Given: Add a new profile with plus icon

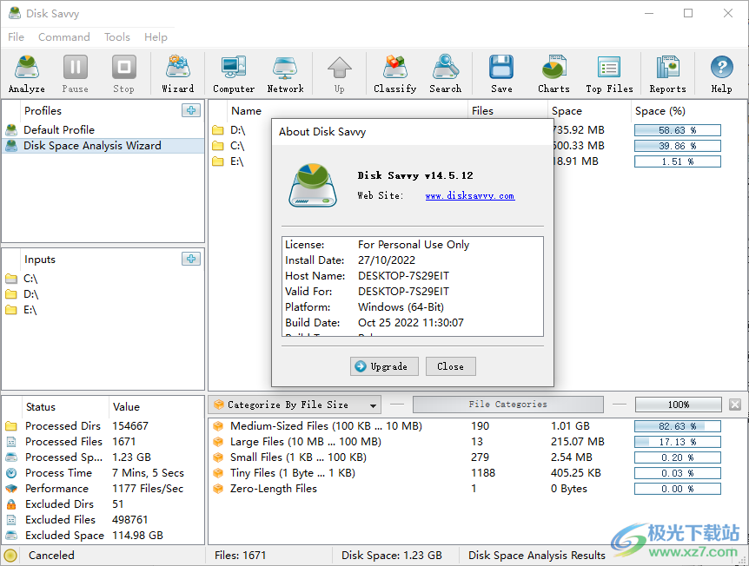Looking at the screenshot, I should pyautogui.click(x=191, y=110).
